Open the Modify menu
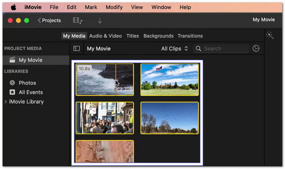Image resolution: width=285 pixels, height=169 pixels. (114, 7)
